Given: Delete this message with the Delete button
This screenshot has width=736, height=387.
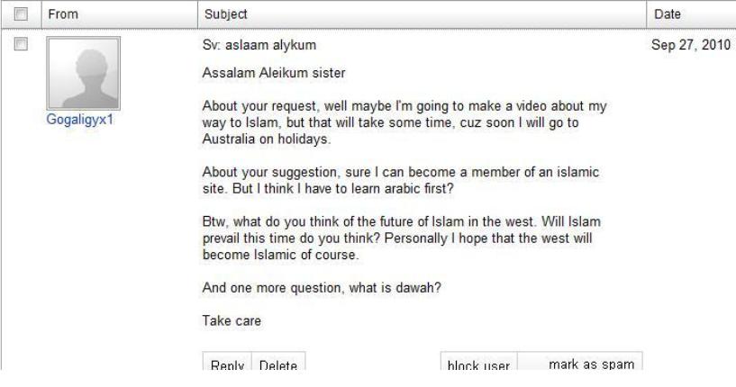Looking at the screenshot, I should 277,365.
